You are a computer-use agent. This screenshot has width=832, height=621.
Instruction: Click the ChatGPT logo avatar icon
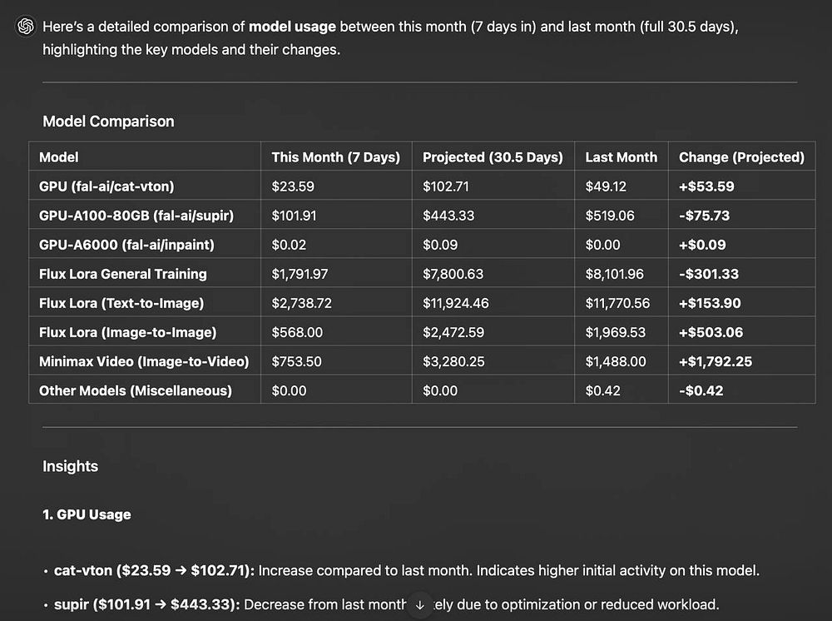click(25, 27)
